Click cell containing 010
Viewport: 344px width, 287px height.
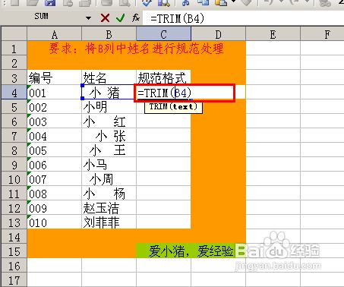click(55, 222)
